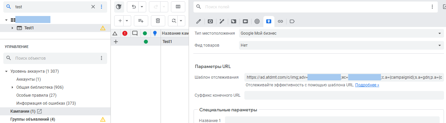Collapse 'Уровень аккаунта (1 307)' section
Image resolution: width=446 pixels, height=123 pixels.
6,71
